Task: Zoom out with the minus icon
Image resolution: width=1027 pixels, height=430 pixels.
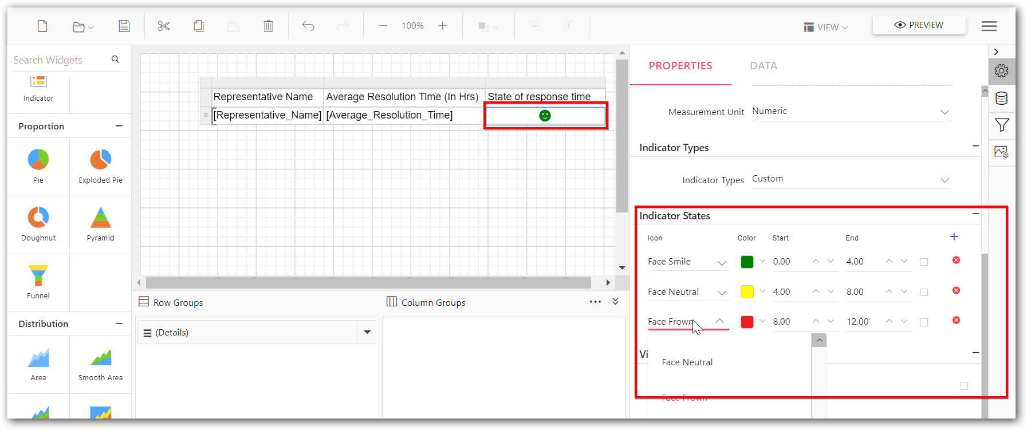Action: pos(383,26)
